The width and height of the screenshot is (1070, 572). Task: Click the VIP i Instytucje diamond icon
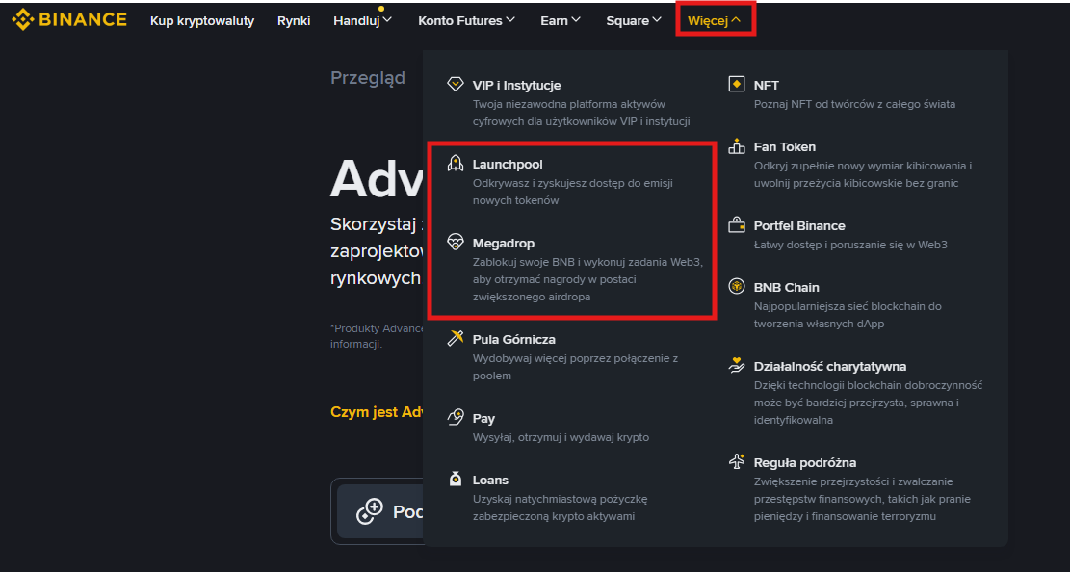click(456, 85)
